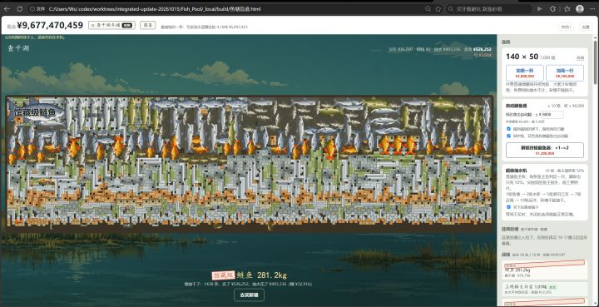Image resolution: width=599 pixels, height=307 pixels.
Task: Open the browser extensions icon
Action: [552, 9]
